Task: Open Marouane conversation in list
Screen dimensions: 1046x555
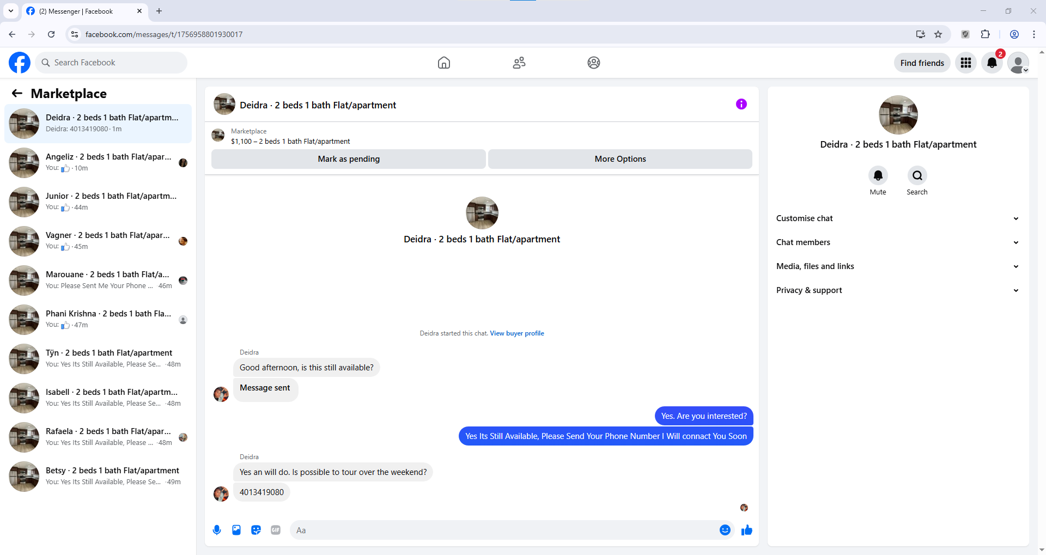Action: pyautogui.click(x=98, y=280)
